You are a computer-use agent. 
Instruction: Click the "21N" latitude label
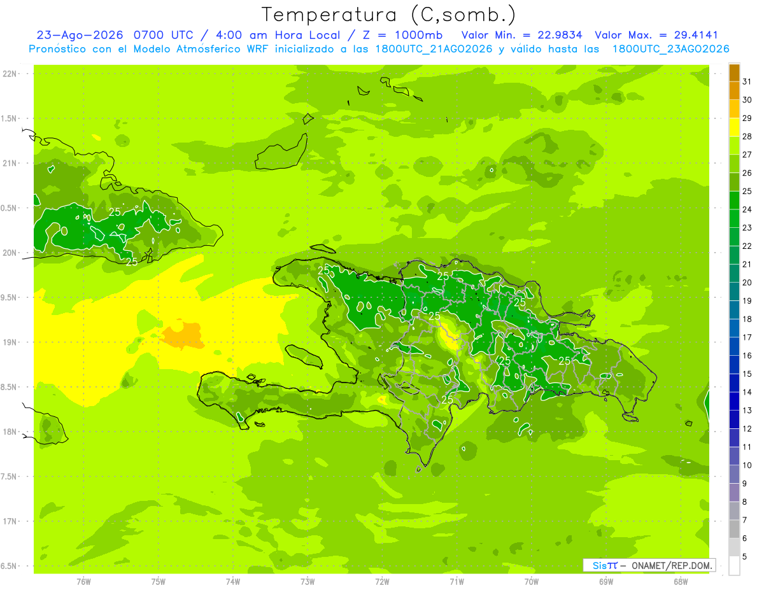pyautogui.click(x=9, y=164)
